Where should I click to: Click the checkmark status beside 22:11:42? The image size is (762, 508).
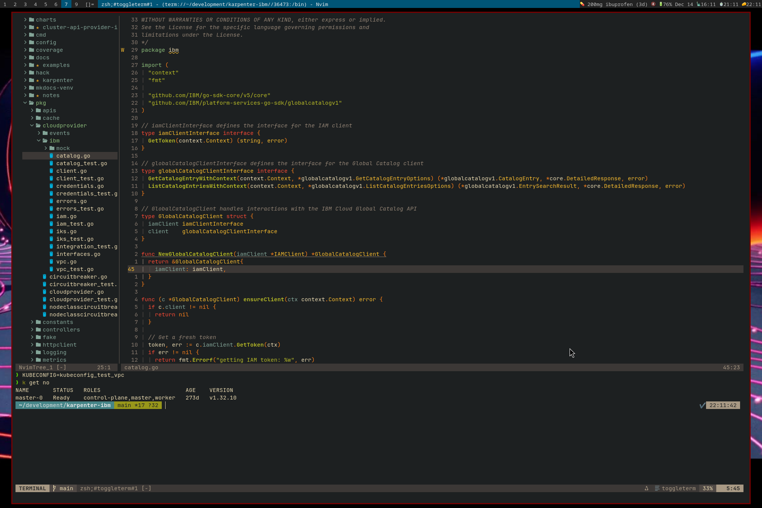point(702,405)
